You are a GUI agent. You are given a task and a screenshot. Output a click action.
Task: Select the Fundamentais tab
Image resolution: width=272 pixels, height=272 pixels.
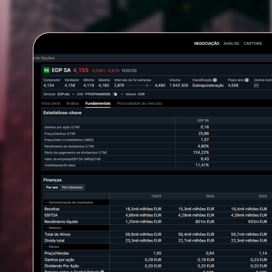[98, 103]
